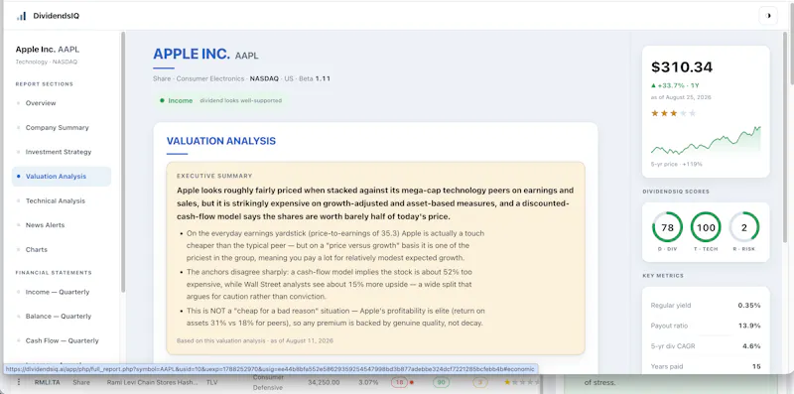Click the Regular yield 0.35% row
Screen dimensions: 794x394
coord(706,306)
